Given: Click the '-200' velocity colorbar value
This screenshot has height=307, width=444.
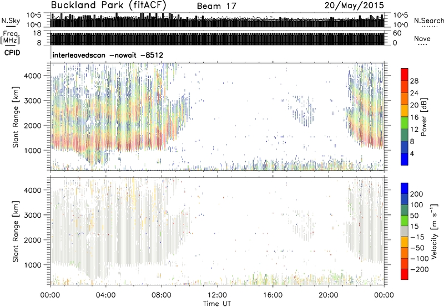Looking at the screenshot, I should 420,269.
